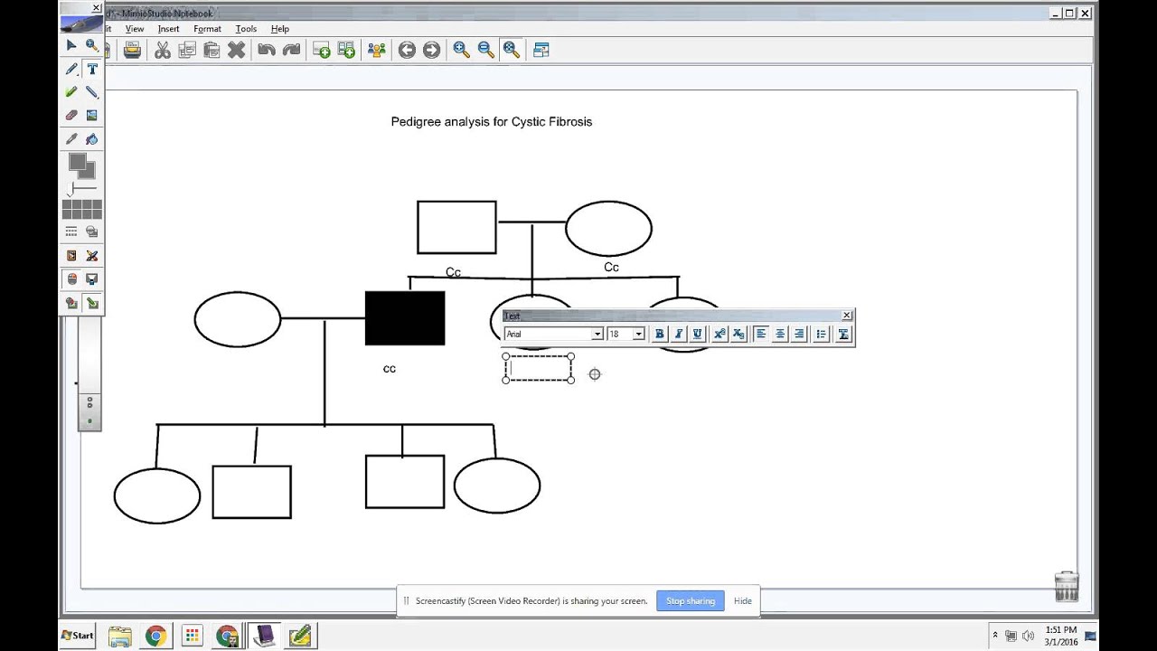
Task: Go to the next page arrow
Action: (431, 50)
